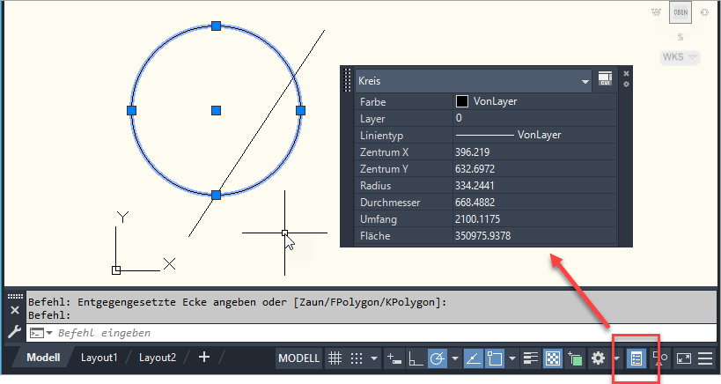Image resolution: width=721 pixels, height=384 pixels.
Task: Toggle transparency checkerboard icon
Action: point(553,358)
